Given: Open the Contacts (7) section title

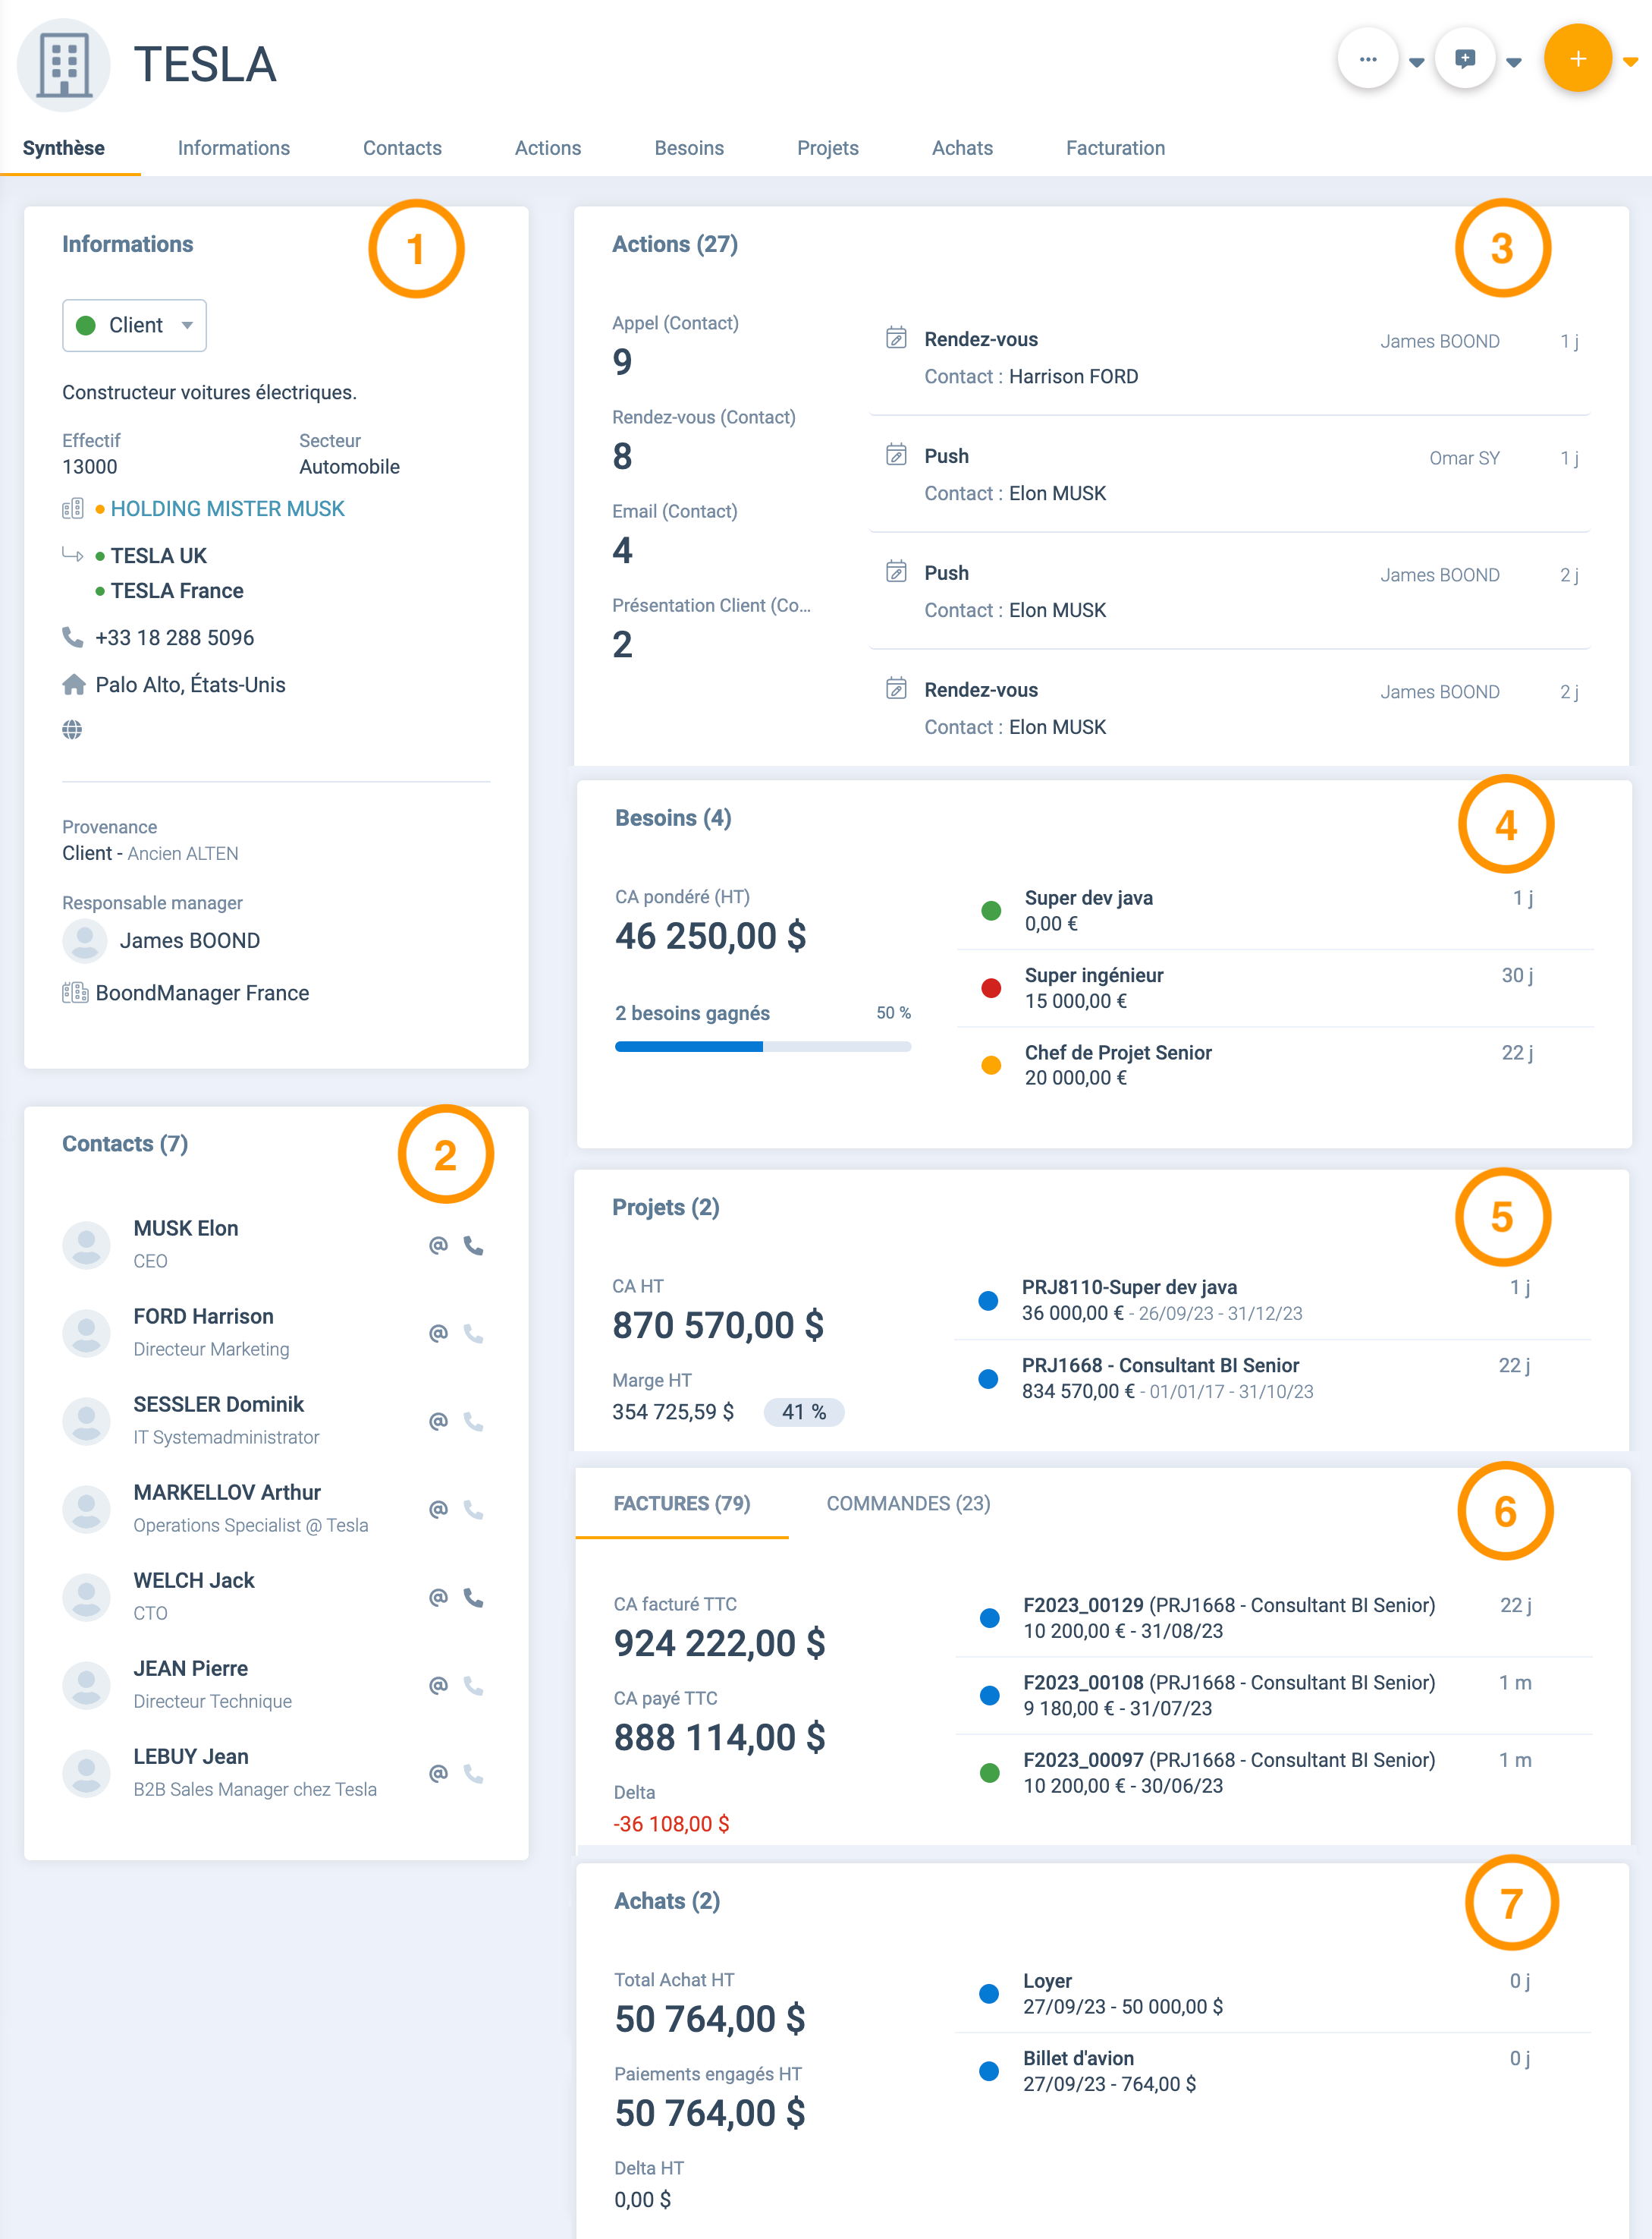Looking at the screenshot, I should click(x=125, y=1144).
